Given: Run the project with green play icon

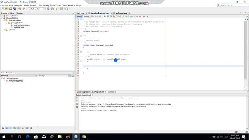Looking at the screenshot, I should click(56, 9).
